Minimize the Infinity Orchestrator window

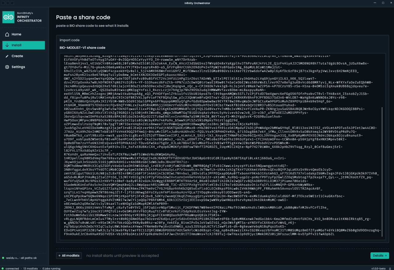pyautogui.click(x=375, y=3)
